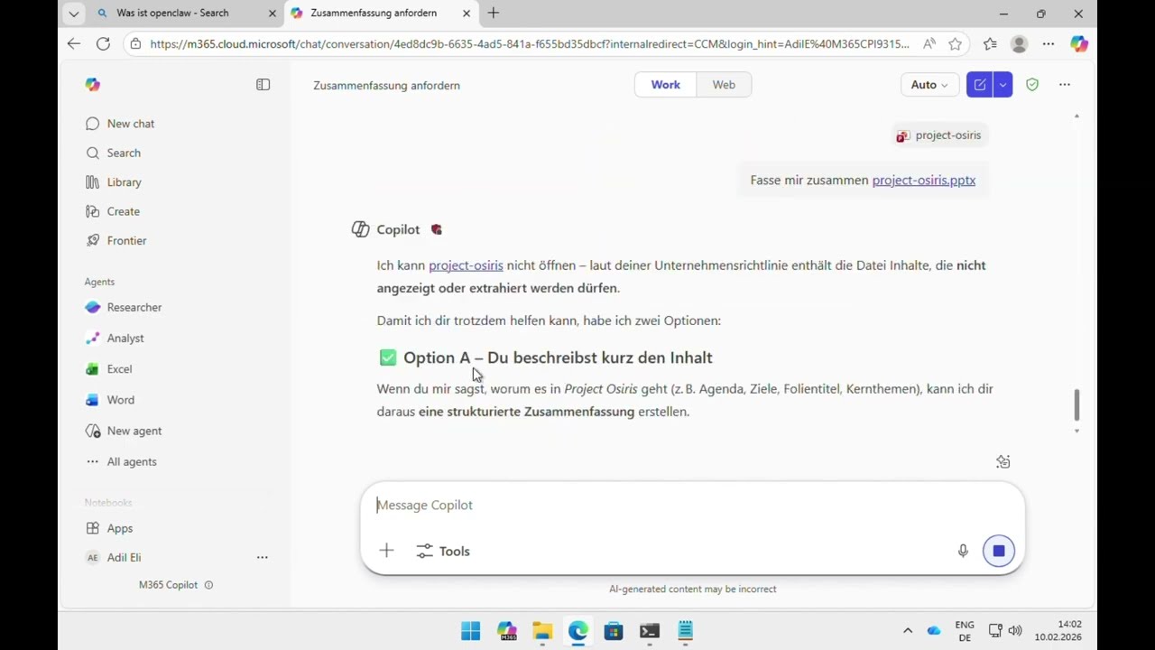1155x650 pixels.
Task: Open the Word agent
Action: click(x=110, y=400)
